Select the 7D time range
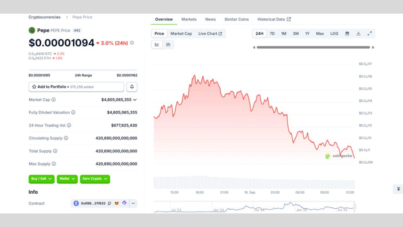Screen dimensions: 403x227 pos(272,33)
